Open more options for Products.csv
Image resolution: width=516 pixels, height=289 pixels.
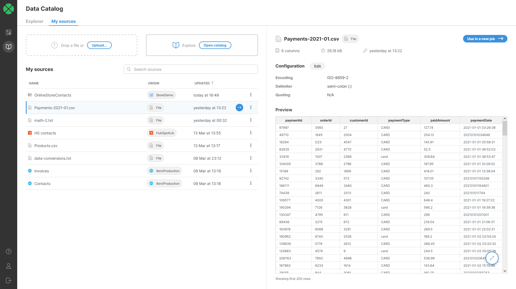(251, 145)
